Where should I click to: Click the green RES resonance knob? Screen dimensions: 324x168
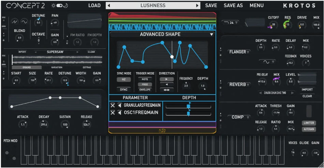287,24
